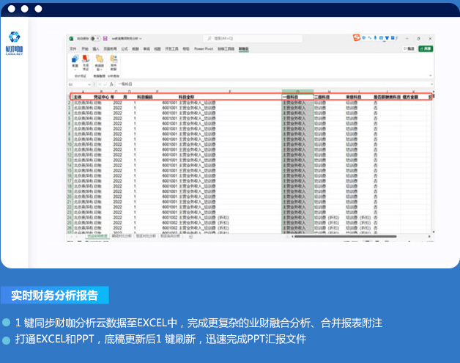Click the Sogou shirt skin icon
The height and width of the screenshot is (363, 460).
387,38
